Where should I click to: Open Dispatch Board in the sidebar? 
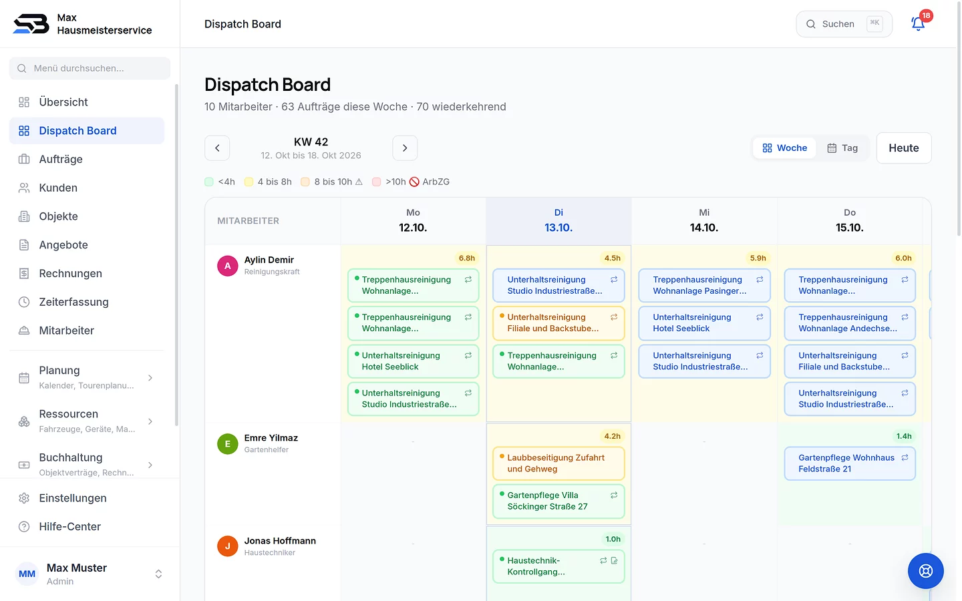point(87,131)
